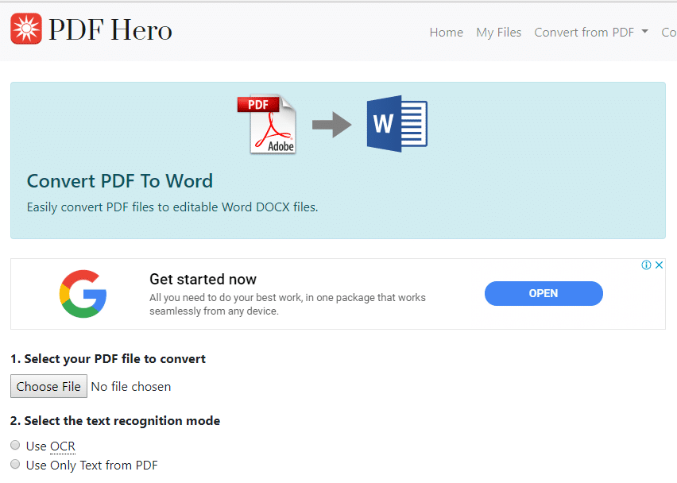The height and width of the screenshot is (483, 677).
Task: Close the Google advertisement
Action: click(x=659, y=265)
